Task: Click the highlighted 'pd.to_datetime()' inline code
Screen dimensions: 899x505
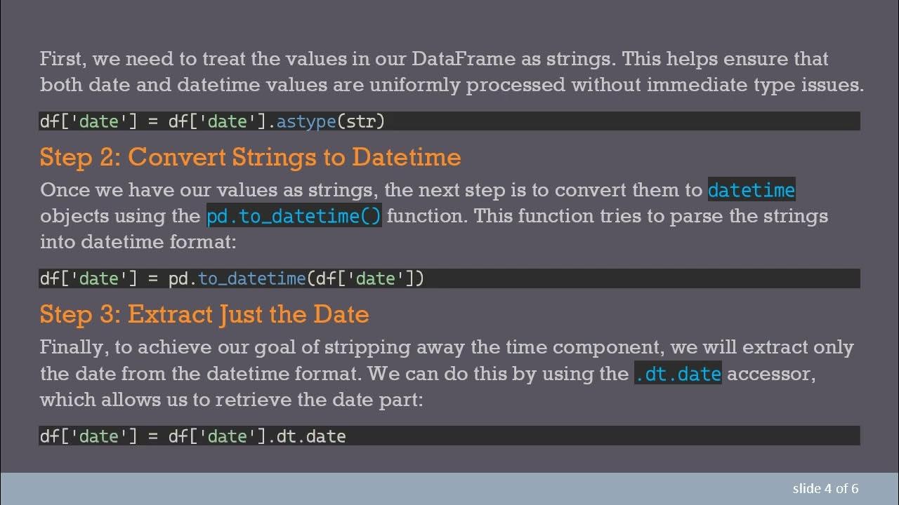Action: pyautogui.click(x=294, y=216)
